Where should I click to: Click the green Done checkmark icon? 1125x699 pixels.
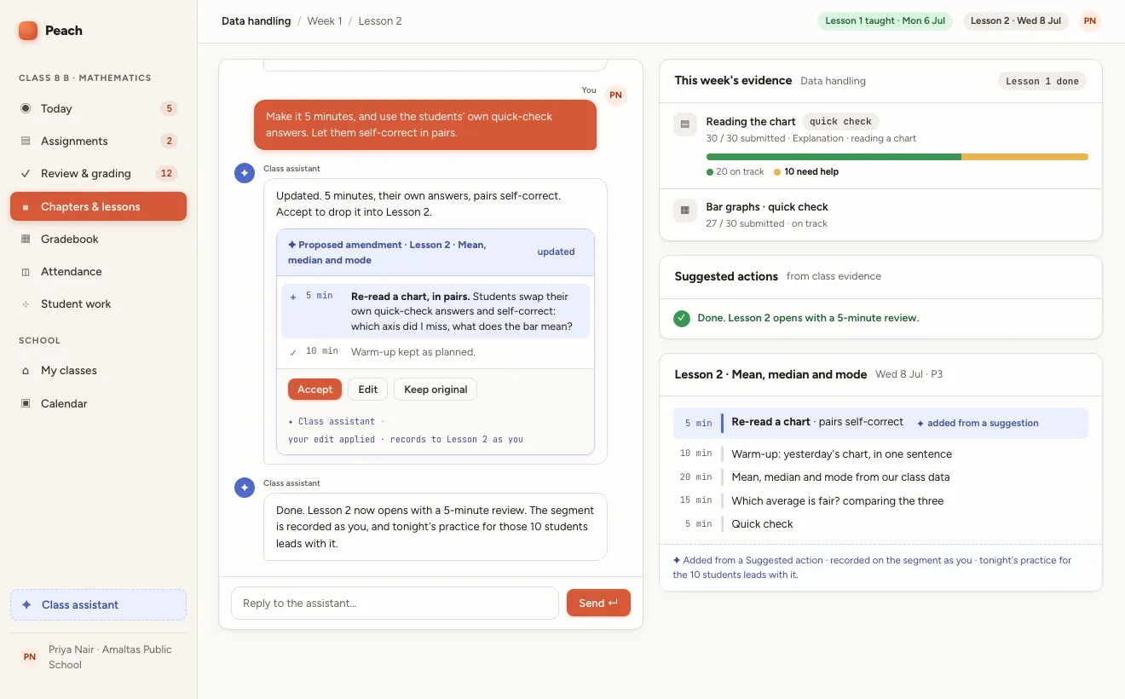click(x=682, y=318)
